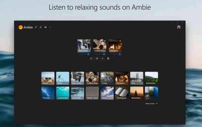Viewport: 202px width, 127px height.
Task: Click the second header icon after the pencil
Action: [41, 27]
